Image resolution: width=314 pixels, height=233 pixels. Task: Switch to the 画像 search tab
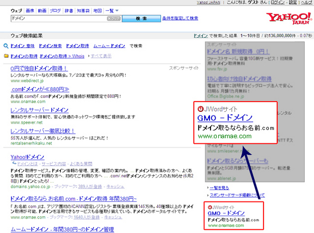(x=29, y=10)
